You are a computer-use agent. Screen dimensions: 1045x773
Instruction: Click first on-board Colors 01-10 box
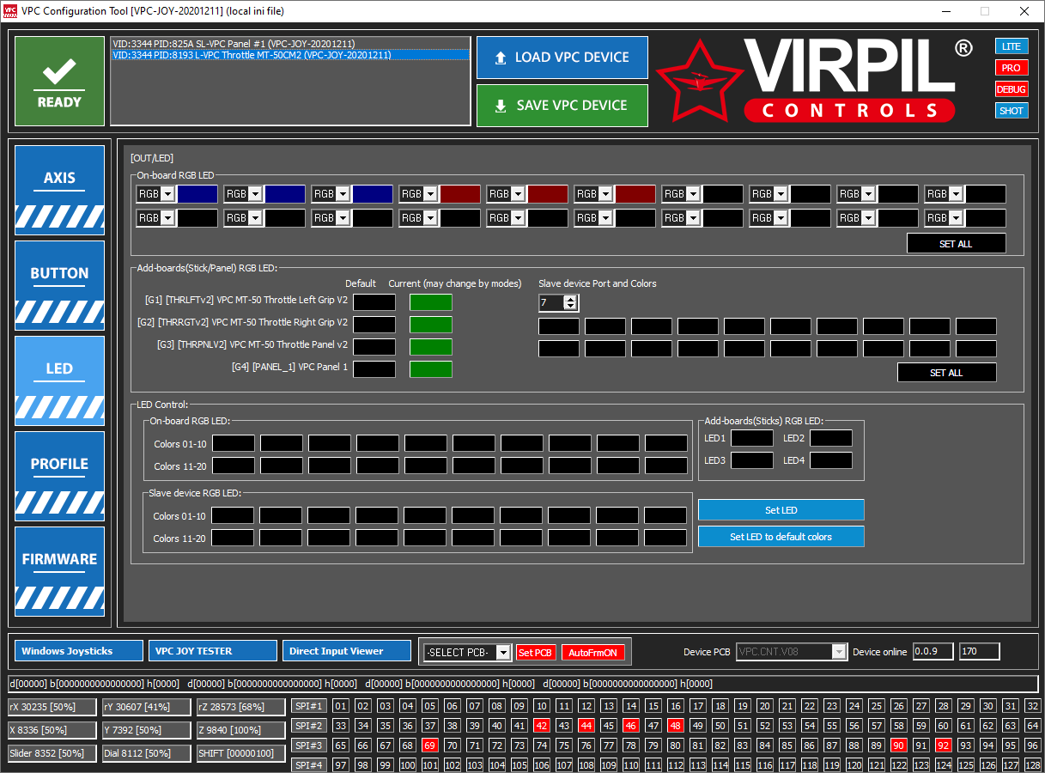pyautogui.click(x=234, y=443)
